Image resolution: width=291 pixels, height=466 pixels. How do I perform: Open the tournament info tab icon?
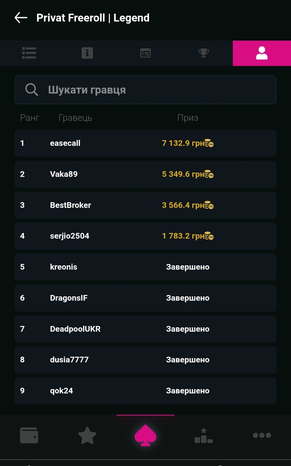click(87, 53)
